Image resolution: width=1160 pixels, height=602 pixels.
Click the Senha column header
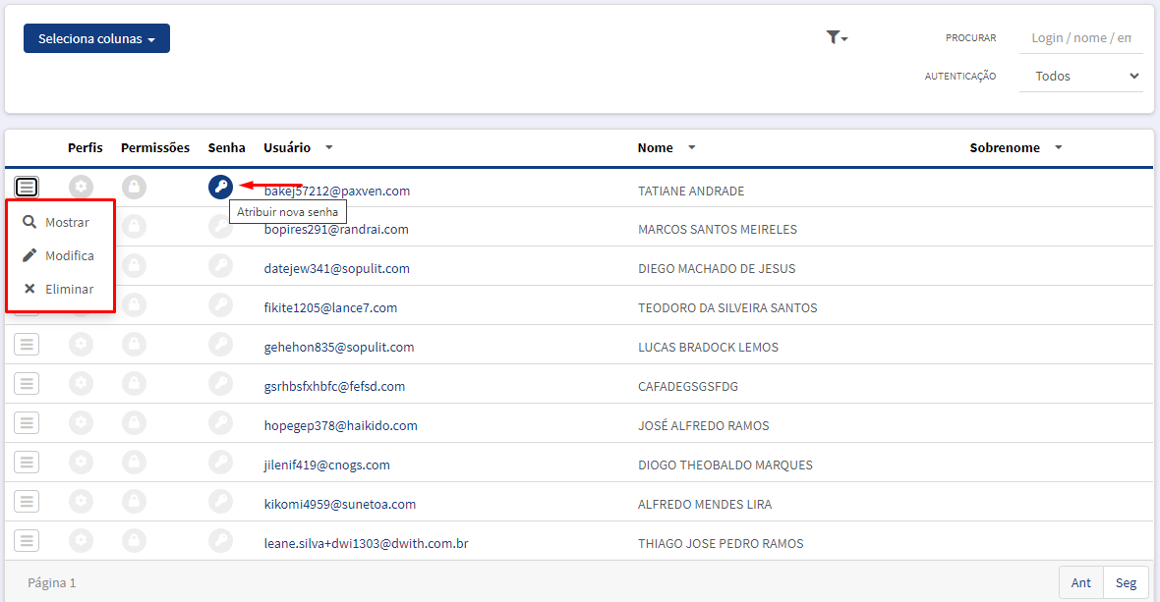pos(226,147)
